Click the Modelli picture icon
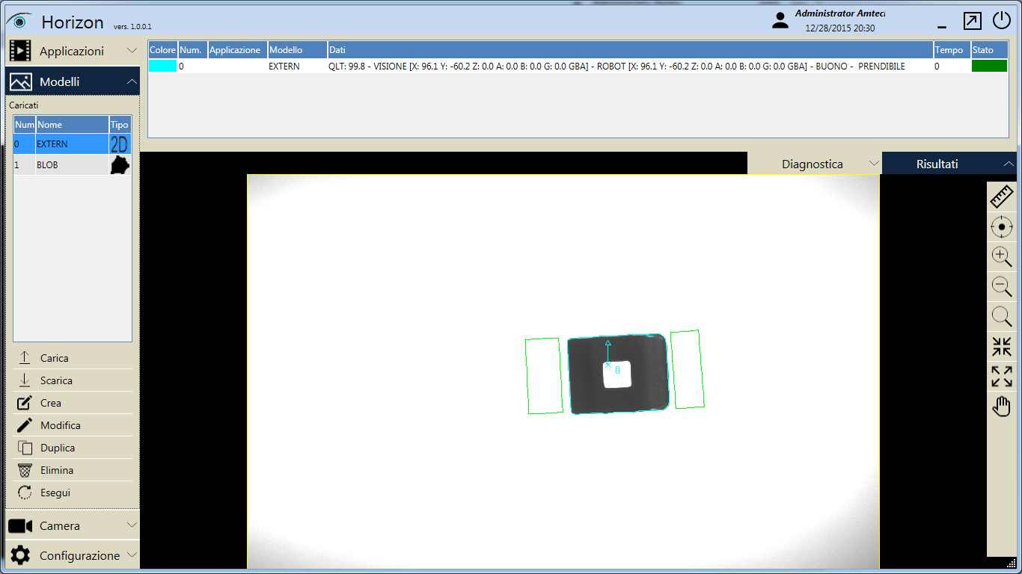 tap(20, 81)
